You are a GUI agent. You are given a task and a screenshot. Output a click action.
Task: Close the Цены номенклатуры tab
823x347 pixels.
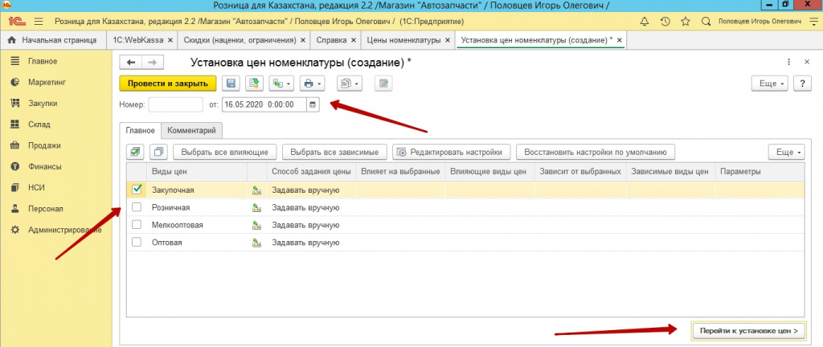click(x=448, y=39)
